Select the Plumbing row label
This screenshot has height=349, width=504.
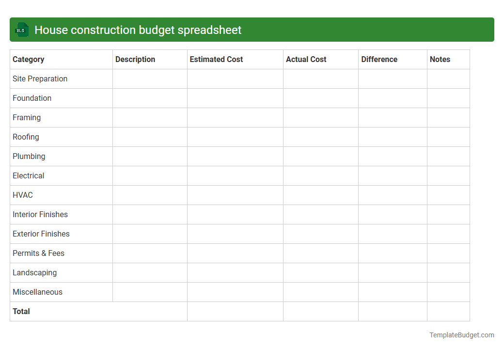click(x=29, y=156)
